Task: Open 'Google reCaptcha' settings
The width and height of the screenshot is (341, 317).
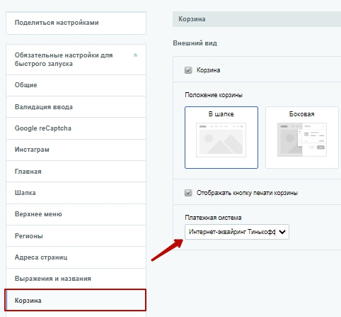Action: [76, 128]
